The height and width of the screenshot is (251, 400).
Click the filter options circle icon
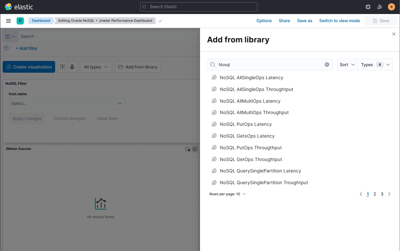[6, 48]
